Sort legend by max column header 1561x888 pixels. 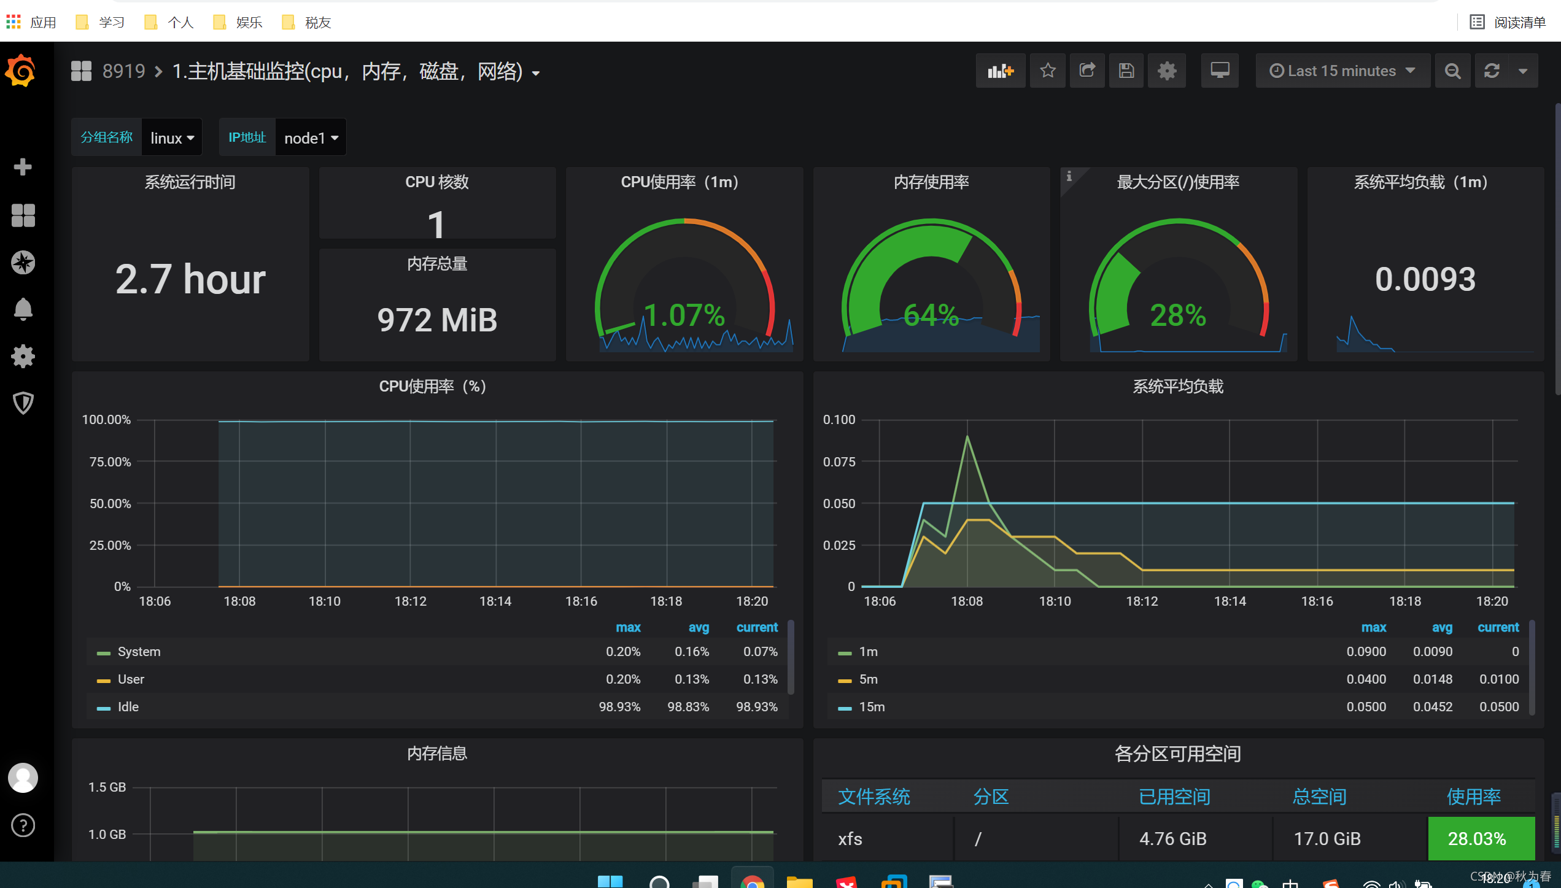[627, 627]
